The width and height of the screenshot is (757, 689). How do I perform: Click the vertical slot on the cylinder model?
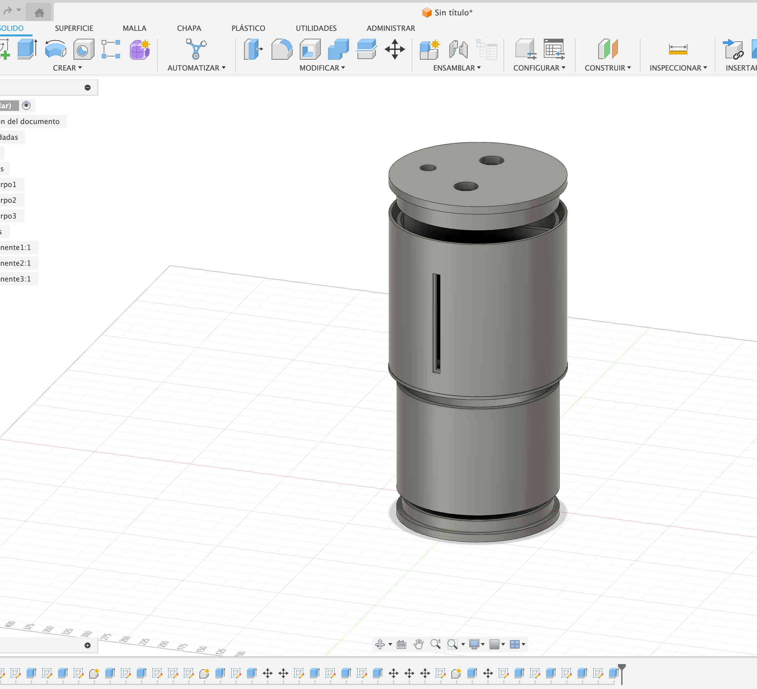click(x=436, y=323)
